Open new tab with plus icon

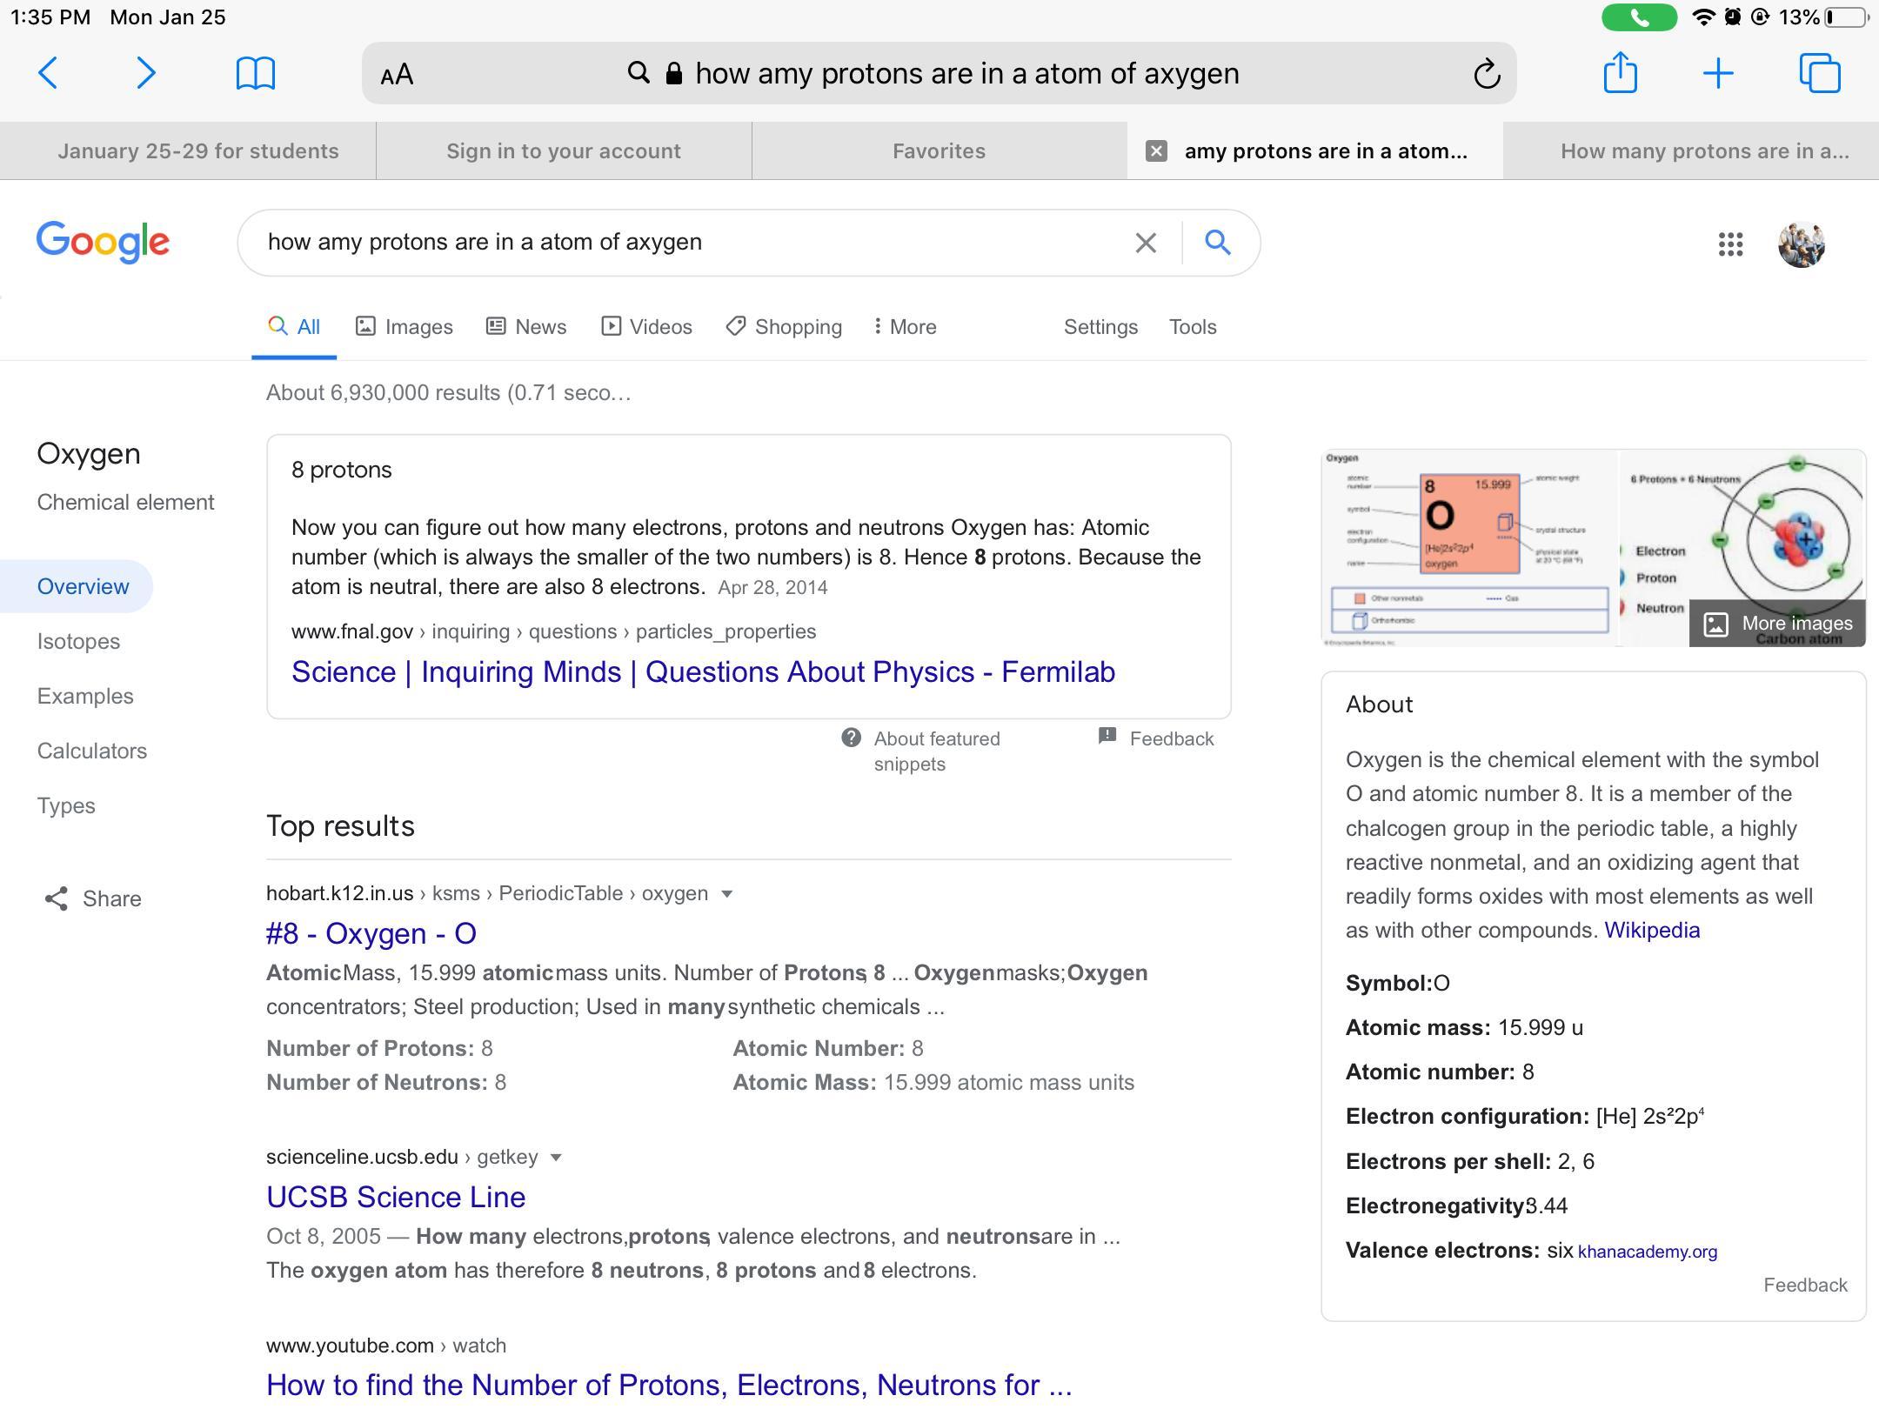coord(1718,73)
